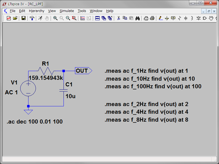Click the Zoom Out magnifier icon

pyautogui.click(x=68, y=18)
